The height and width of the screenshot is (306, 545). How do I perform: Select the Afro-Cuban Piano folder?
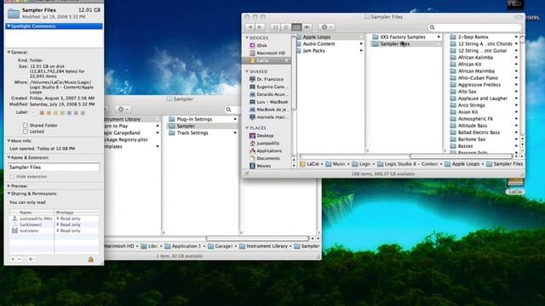click(x=484, y=77)
